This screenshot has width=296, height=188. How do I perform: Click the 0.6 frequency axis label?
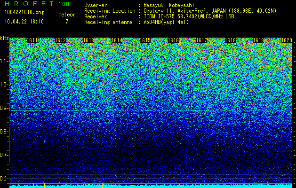(3, 179)
